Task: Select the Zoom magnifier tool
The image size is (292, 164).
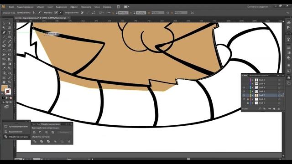Action: [x=9, y=82]
